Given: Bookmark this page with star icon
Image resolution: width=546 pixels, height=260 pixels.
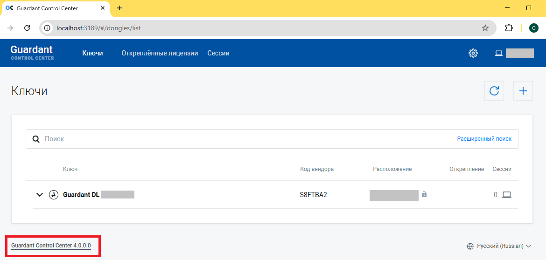Looking at the screenshot, I should click(485, 28).
